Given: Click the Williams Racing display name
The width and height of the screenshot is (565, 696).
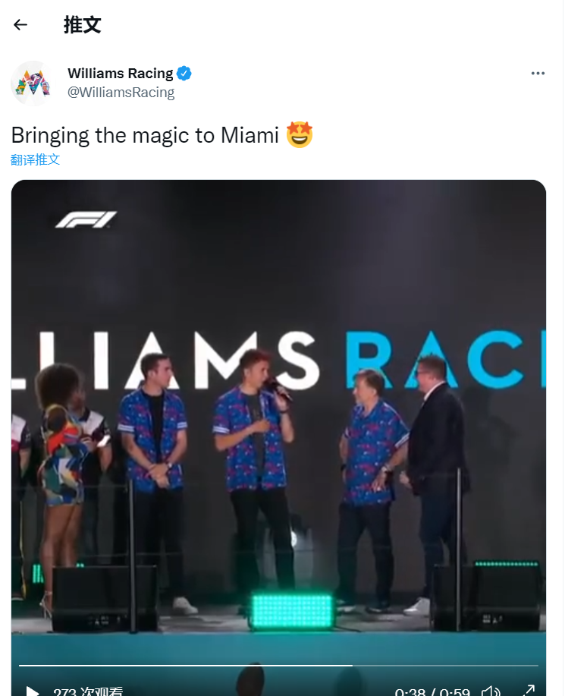Looking at the screenshot, I should (120, 73).
